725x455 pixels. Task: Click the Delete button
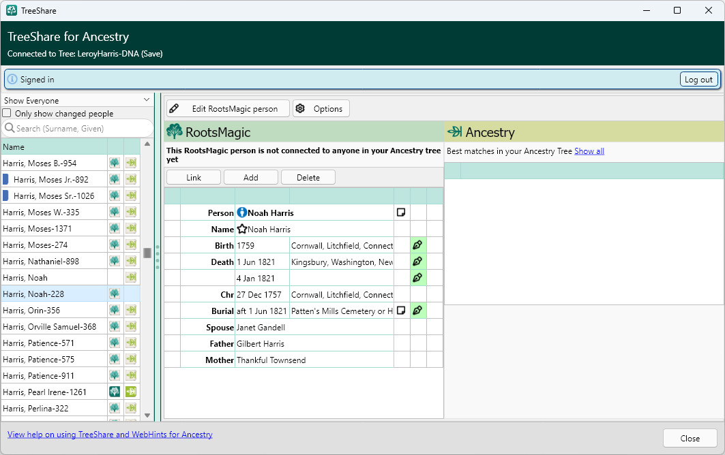(x=308, y=177)
